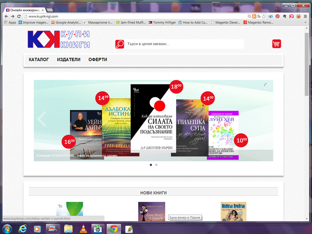Click the Pinterest extension icon
Image resolution: width=312 pixels, height=234 pixels.
[277, 16]
